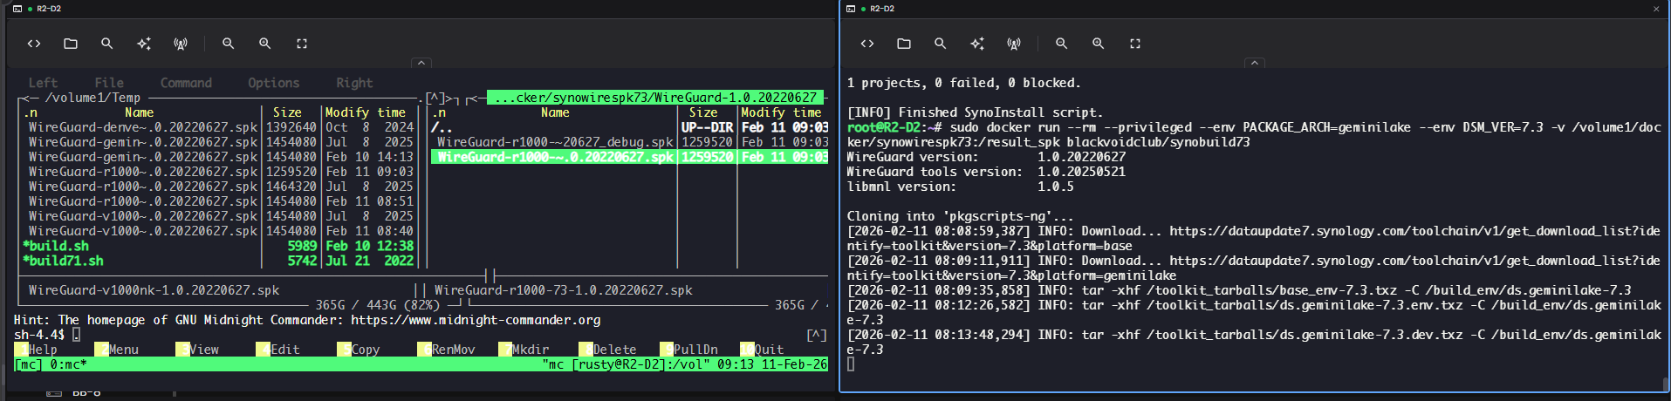Click the broadcast antenna icon in right terminal
This screenshot has height=401, width=1671.
coord(1014,44)
